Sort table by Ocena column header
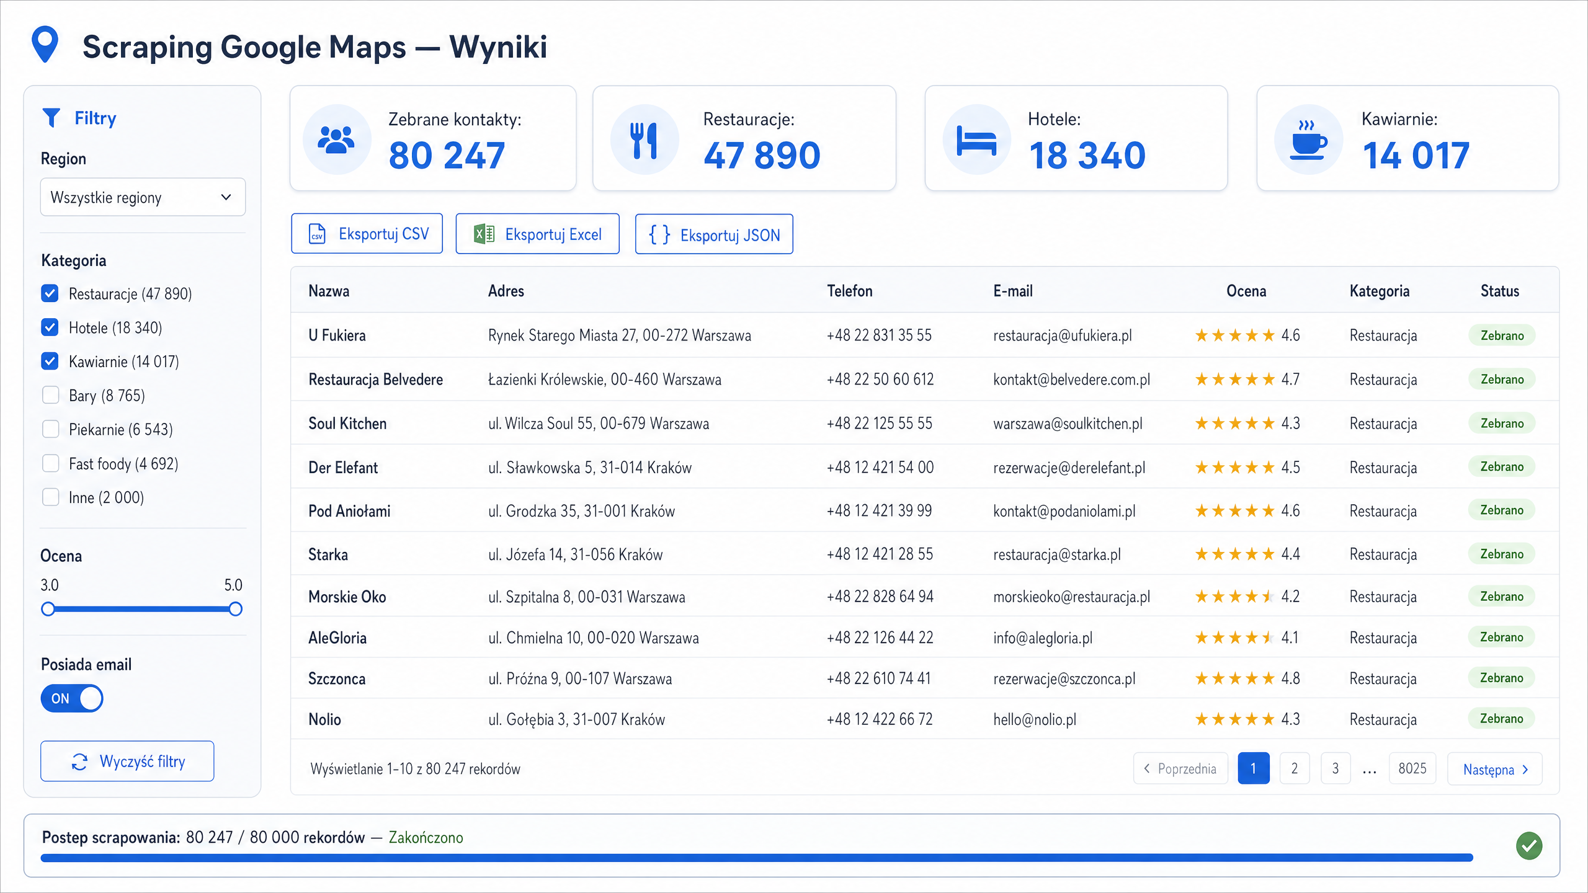Viewport: 1588px width, 893px height. click(1246, 291)
